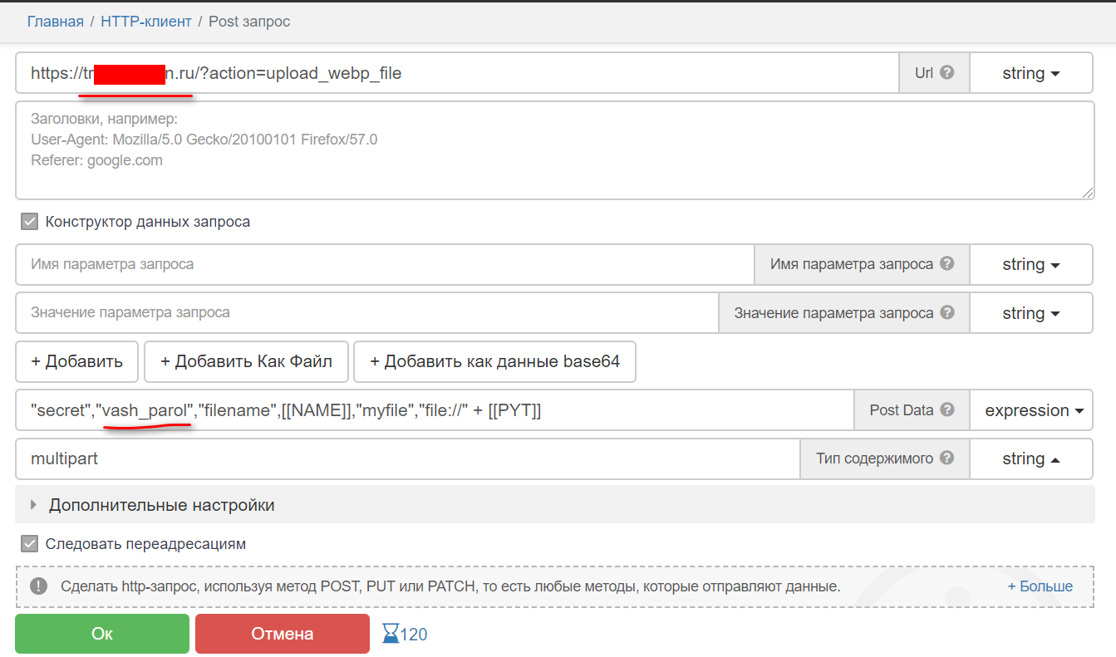Image resolution: width=1116 pixels, height=657 pixels.
Task: Click the exclamation info icon in description
Action: click(x=38, y=586)
